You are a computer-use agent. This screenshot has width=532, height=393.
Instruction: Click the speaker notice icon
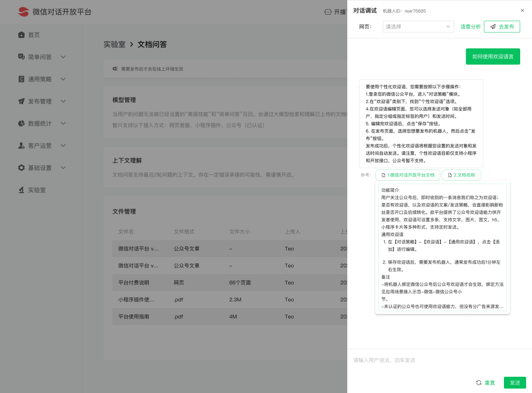(115, 69)
